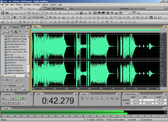The width and height of the screenshot is (168, 122).
Task: Select file pricilla.wav
Action: coord(12,63)
